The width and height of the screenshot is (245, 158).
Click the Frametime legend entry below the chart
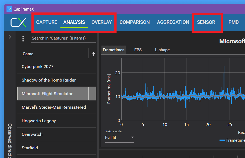pos(232,140)
